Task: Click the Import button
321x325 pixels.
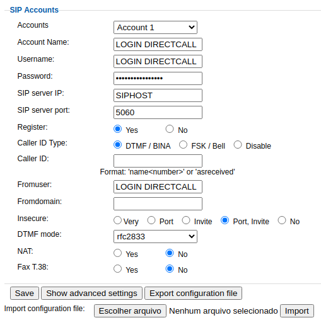Action: point(297,311)
